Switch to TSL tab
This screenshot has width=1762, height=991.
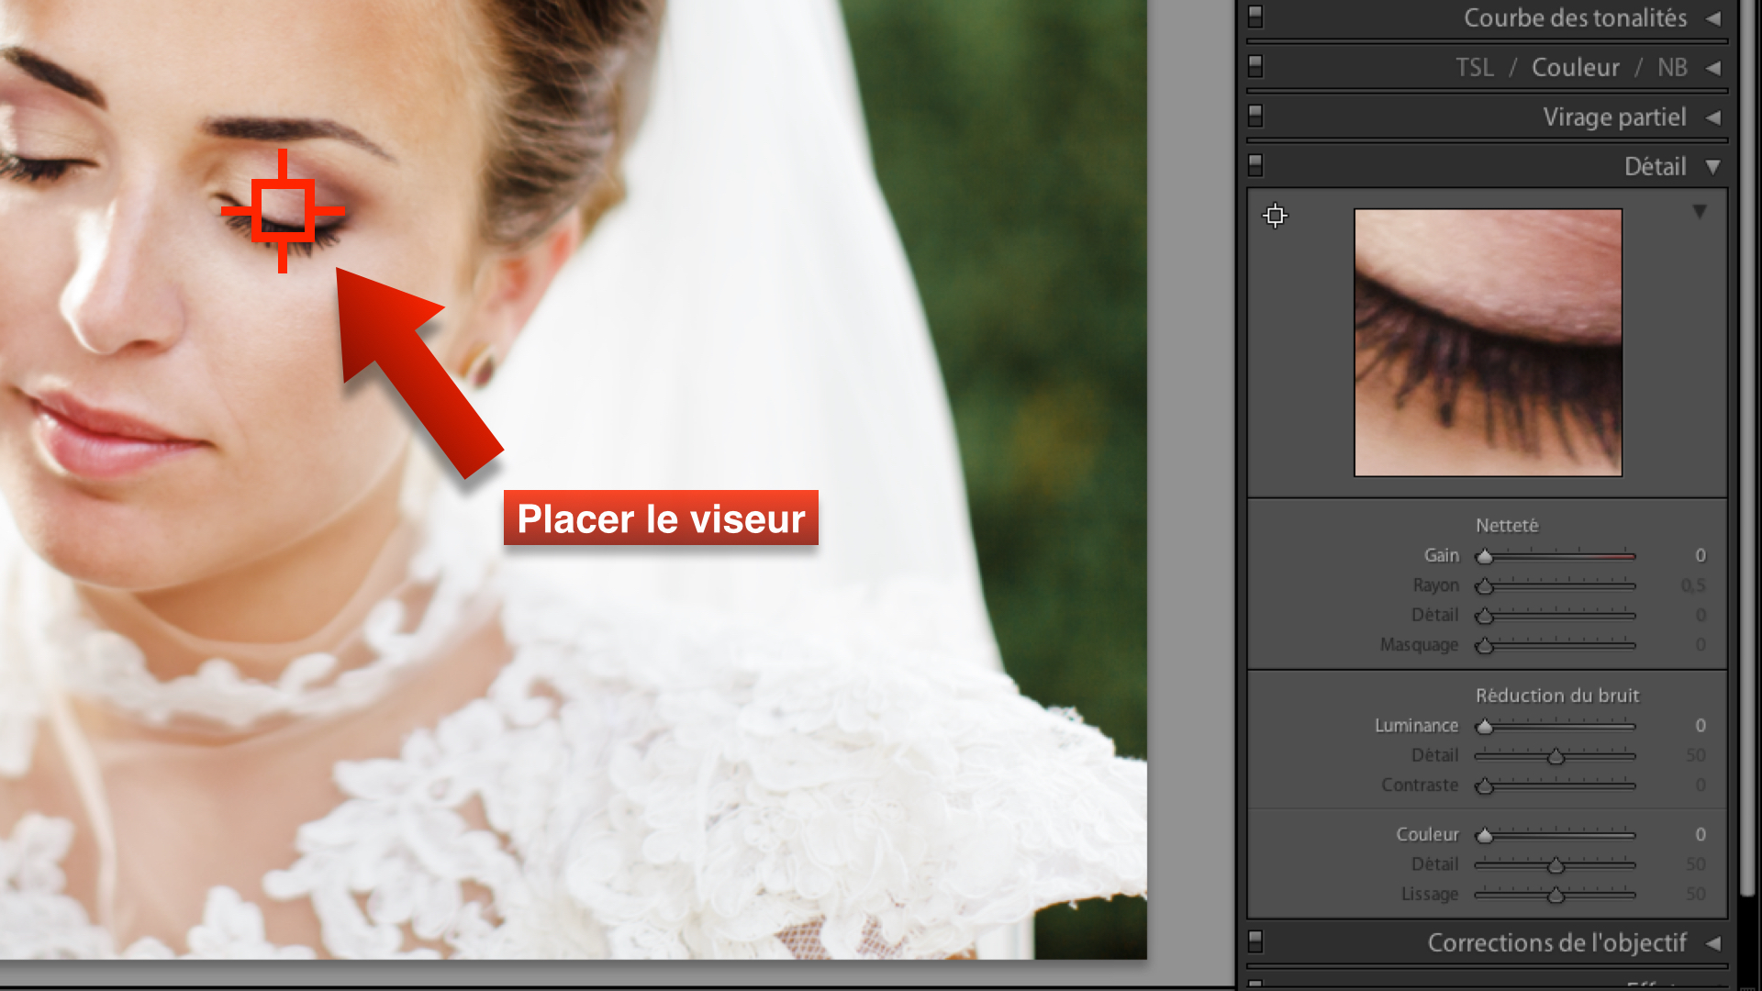click(1474, 68)
